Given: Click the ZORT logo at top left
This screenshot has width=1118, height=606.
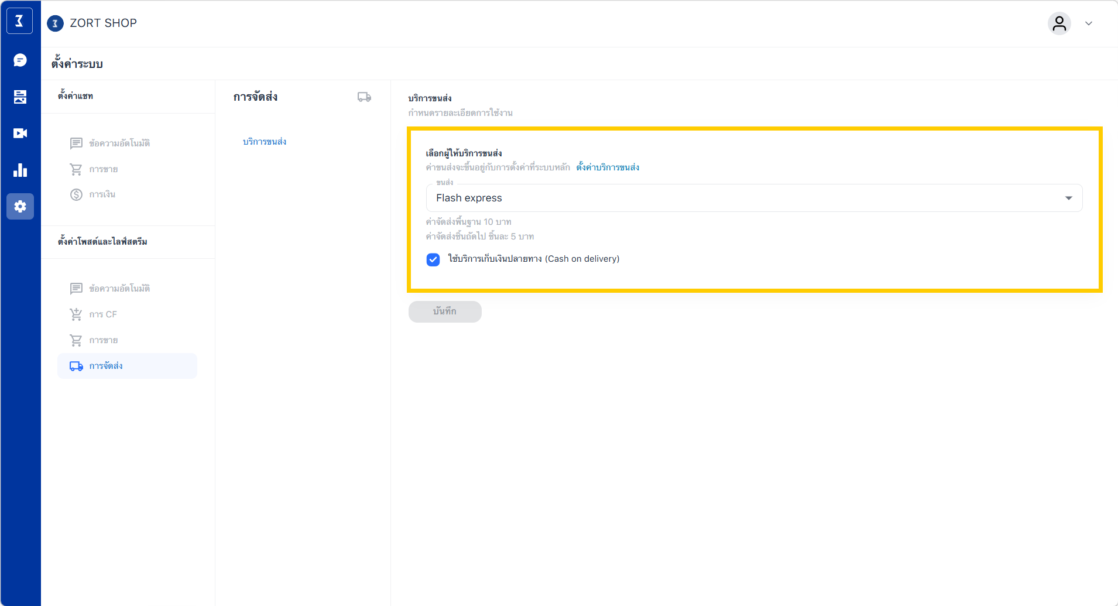Looking at the screenshot, I should tap(19, 21).
